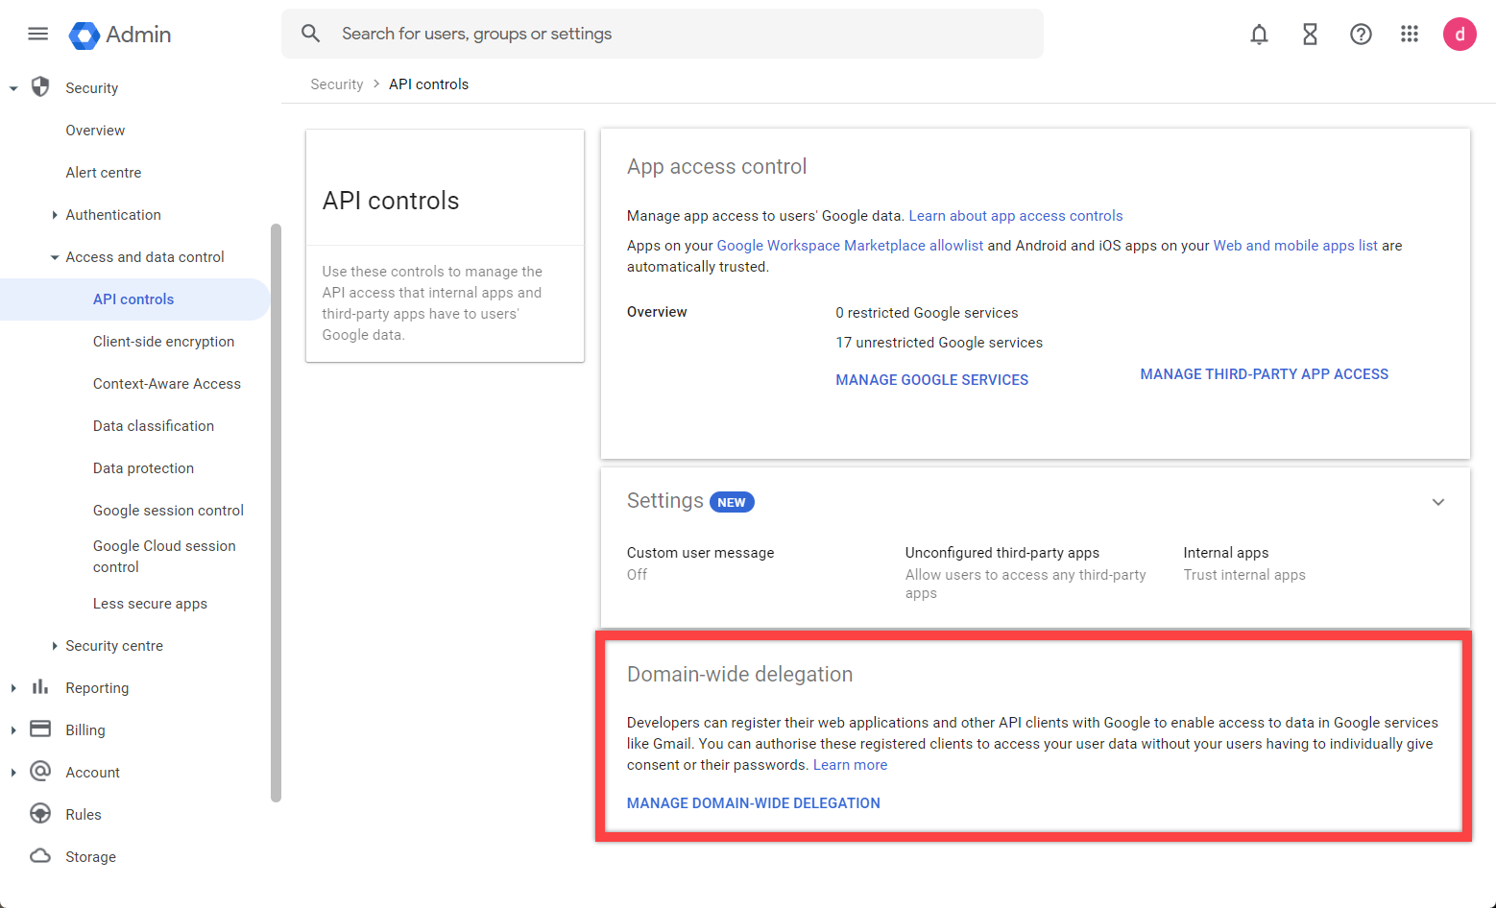
Task: Click Manage Domain-Wide Delegation
Action: [753, 803]
